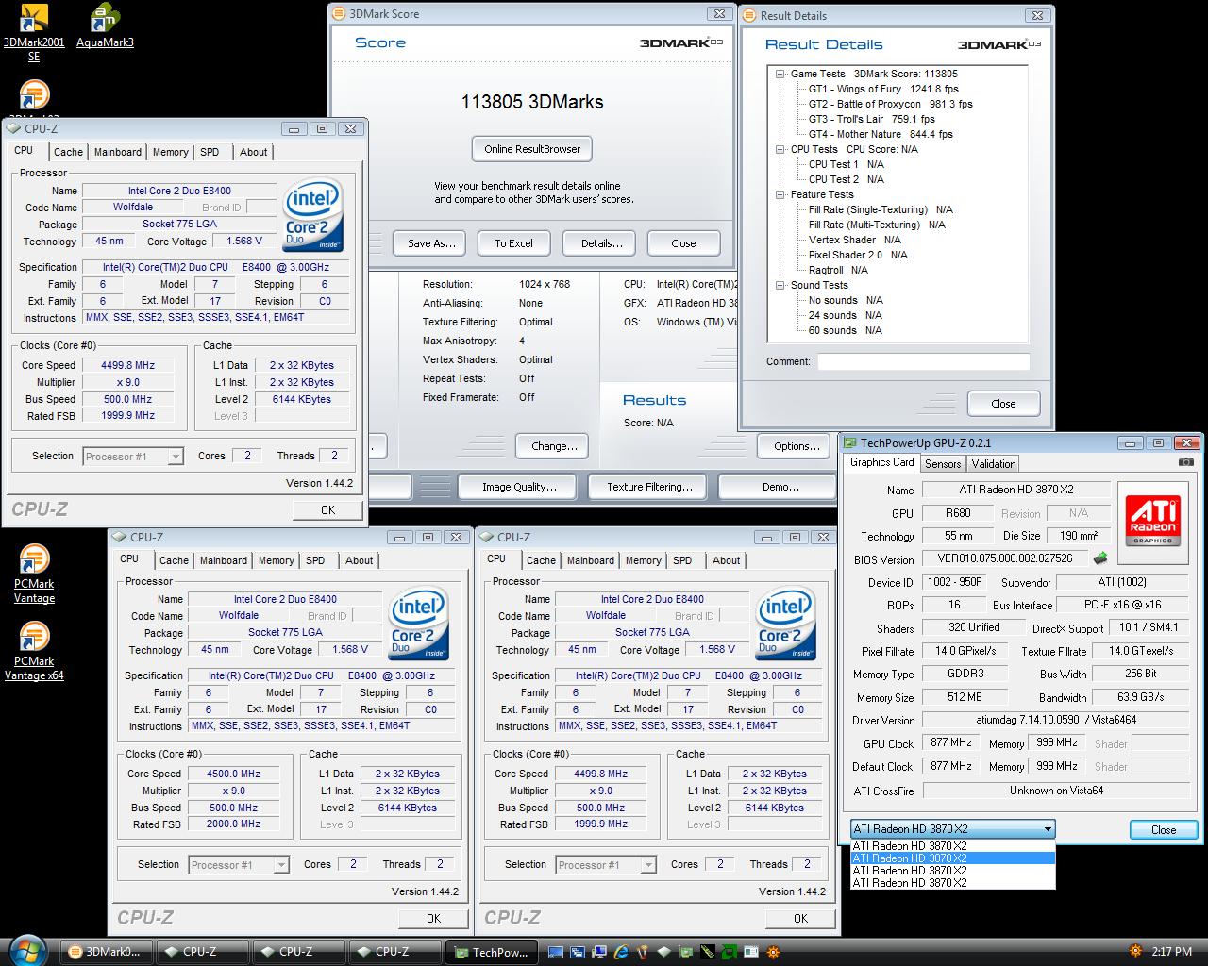Click the Close button in the 3DMark Score dialog

(683, 243)
